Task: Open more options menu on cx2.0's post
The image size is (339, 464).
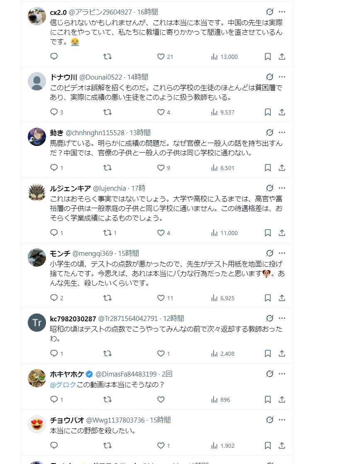Action: (282, 12)
